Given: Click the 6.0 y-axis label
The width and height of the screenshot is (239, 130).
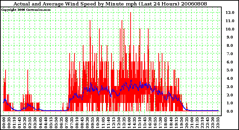Looking at the screenshot, I should click(230, 62).
